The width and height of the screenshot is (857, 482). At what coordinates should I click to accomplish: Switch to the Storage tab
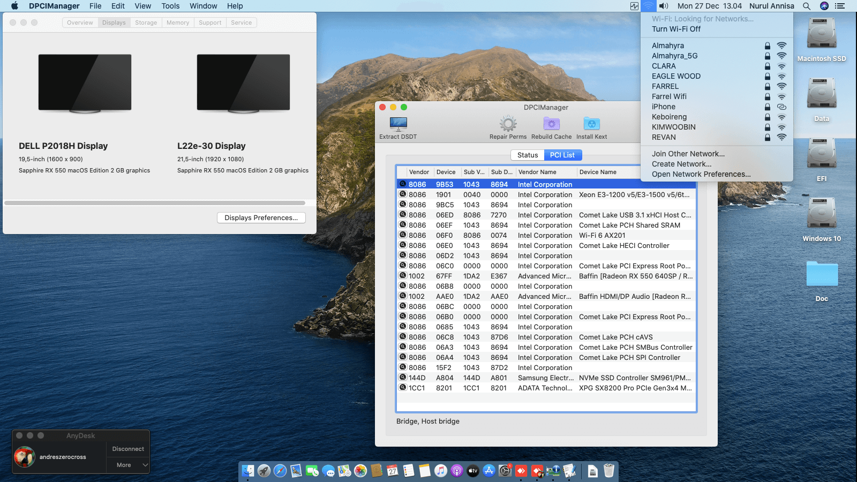coord(146,22)
